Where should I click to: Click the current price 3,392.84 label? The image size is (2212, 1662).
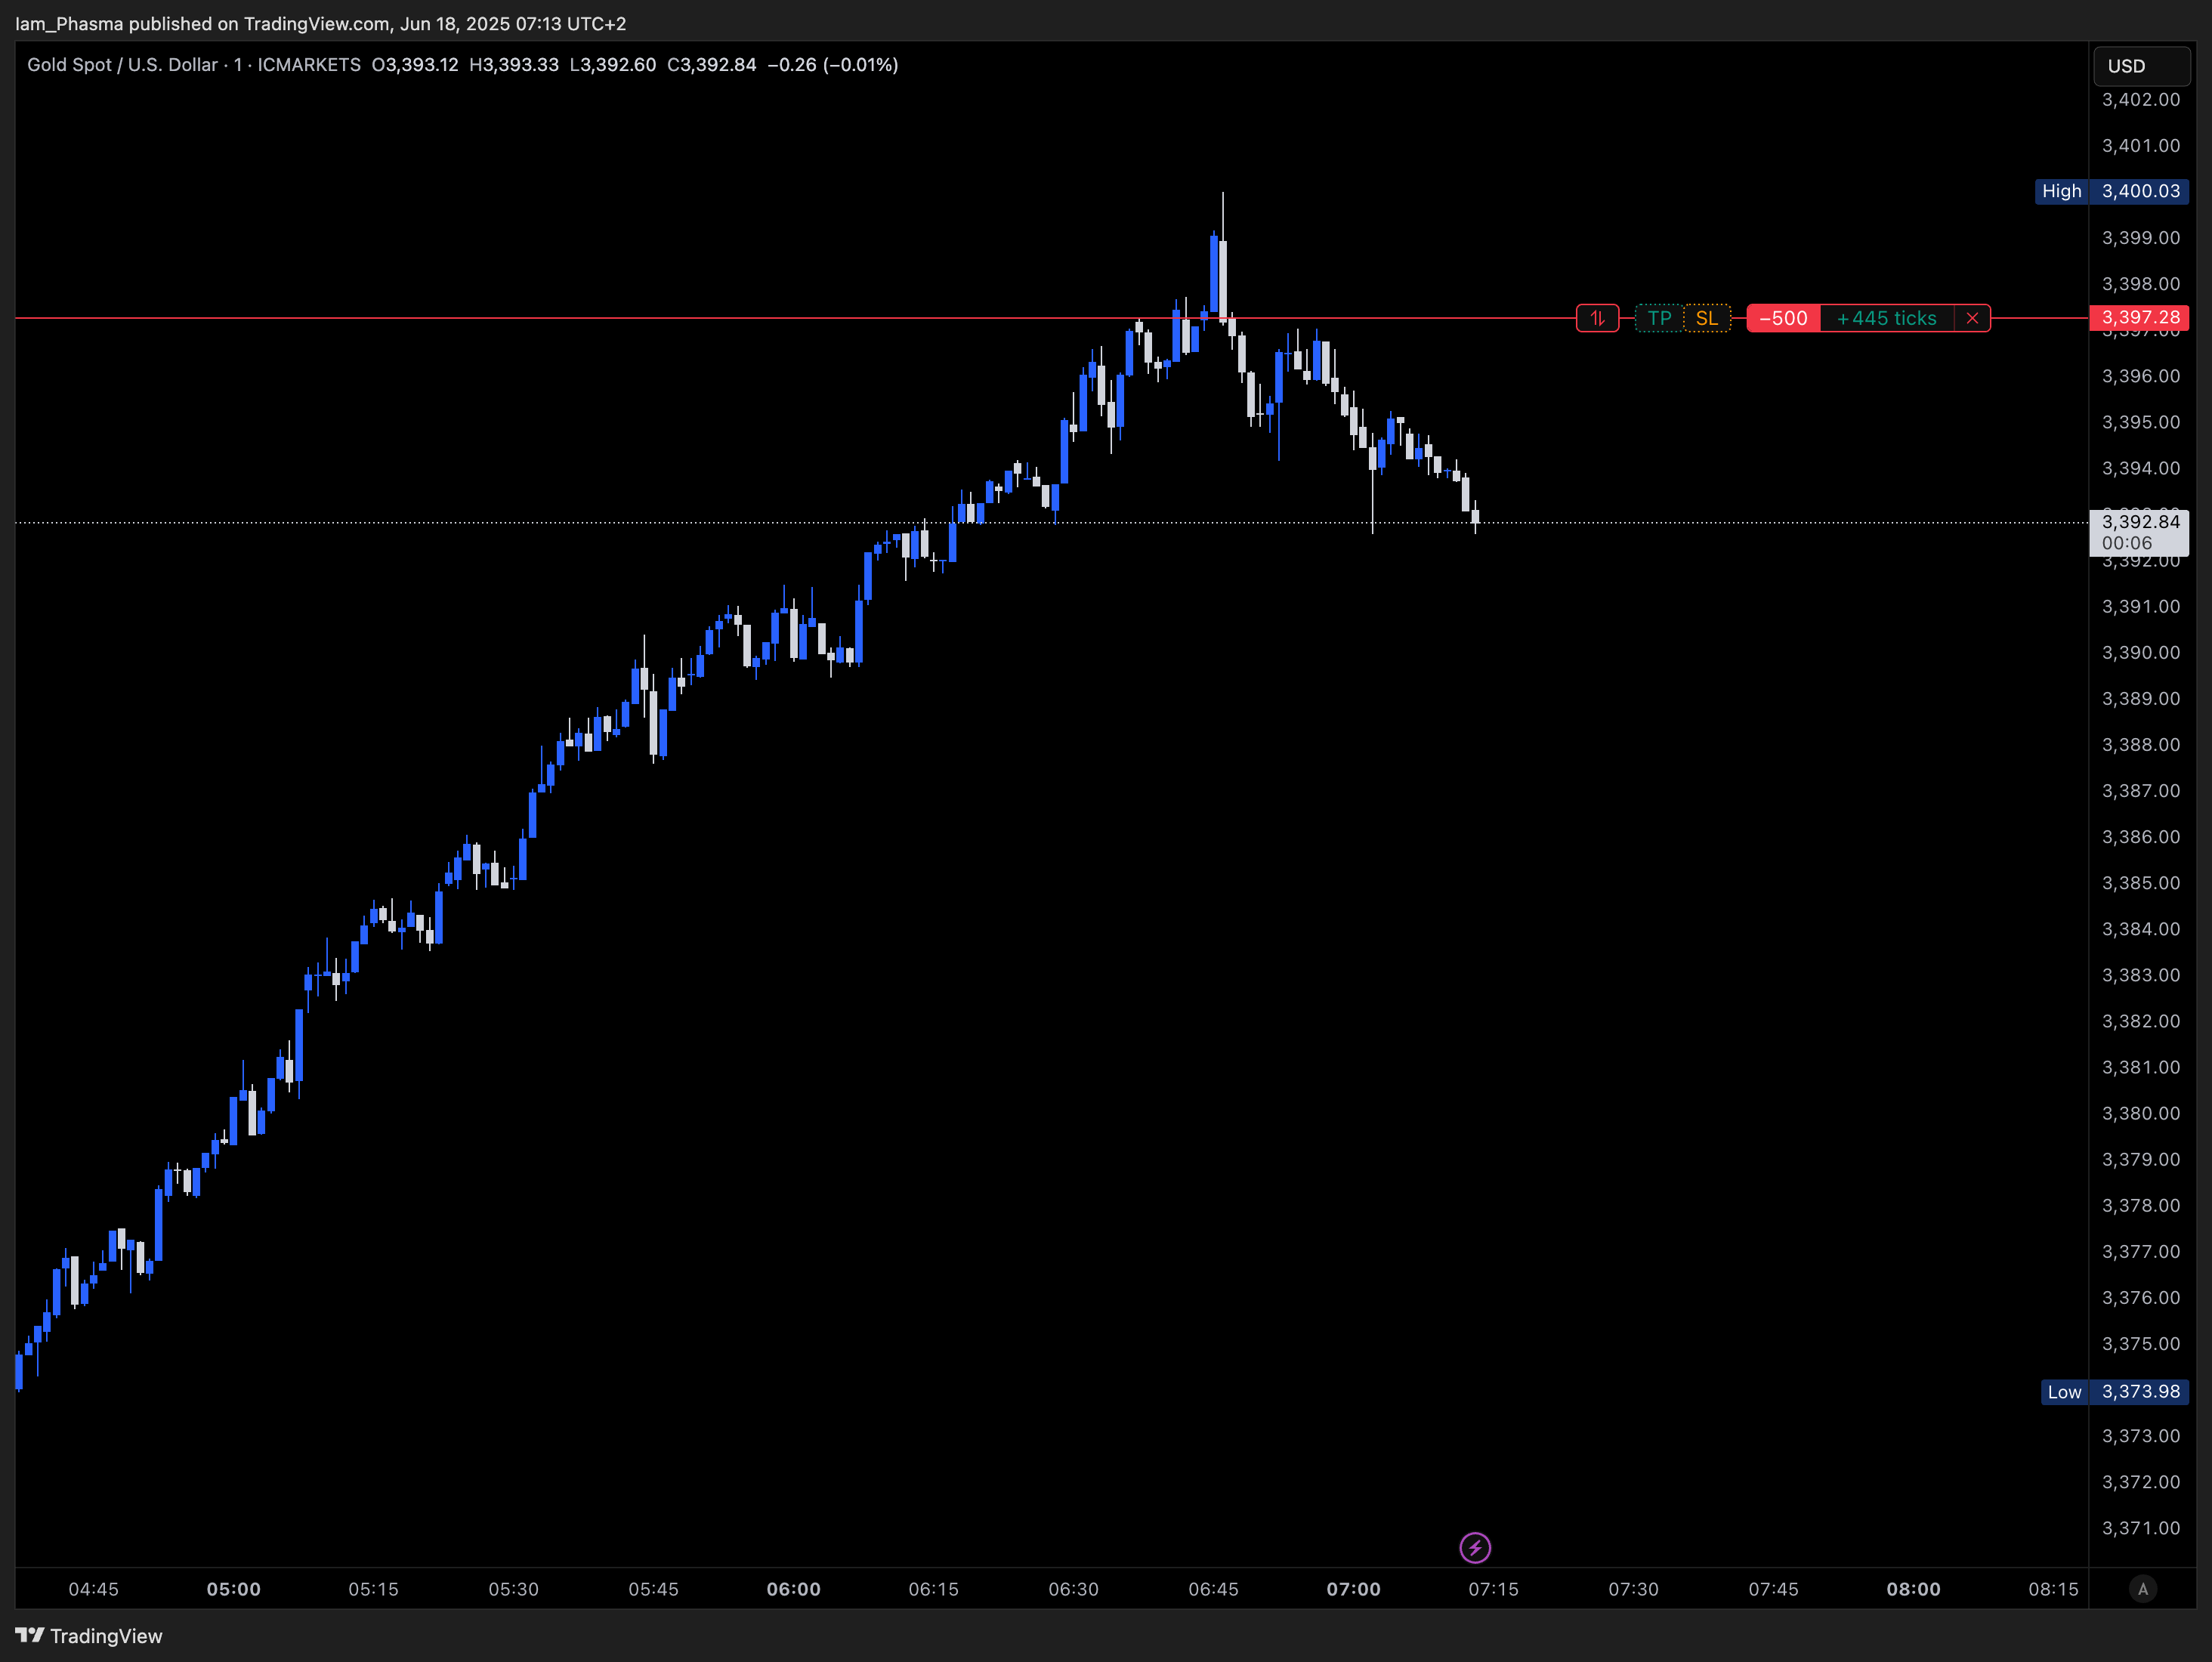[2140, 521]
